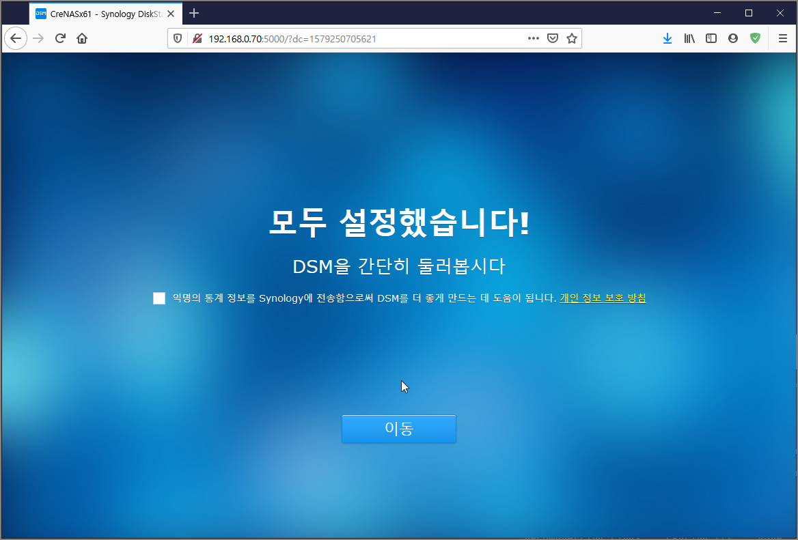Close the CreNASx61 Synology tab
This screenshot has width=798, height=540.
click(171, 14)
